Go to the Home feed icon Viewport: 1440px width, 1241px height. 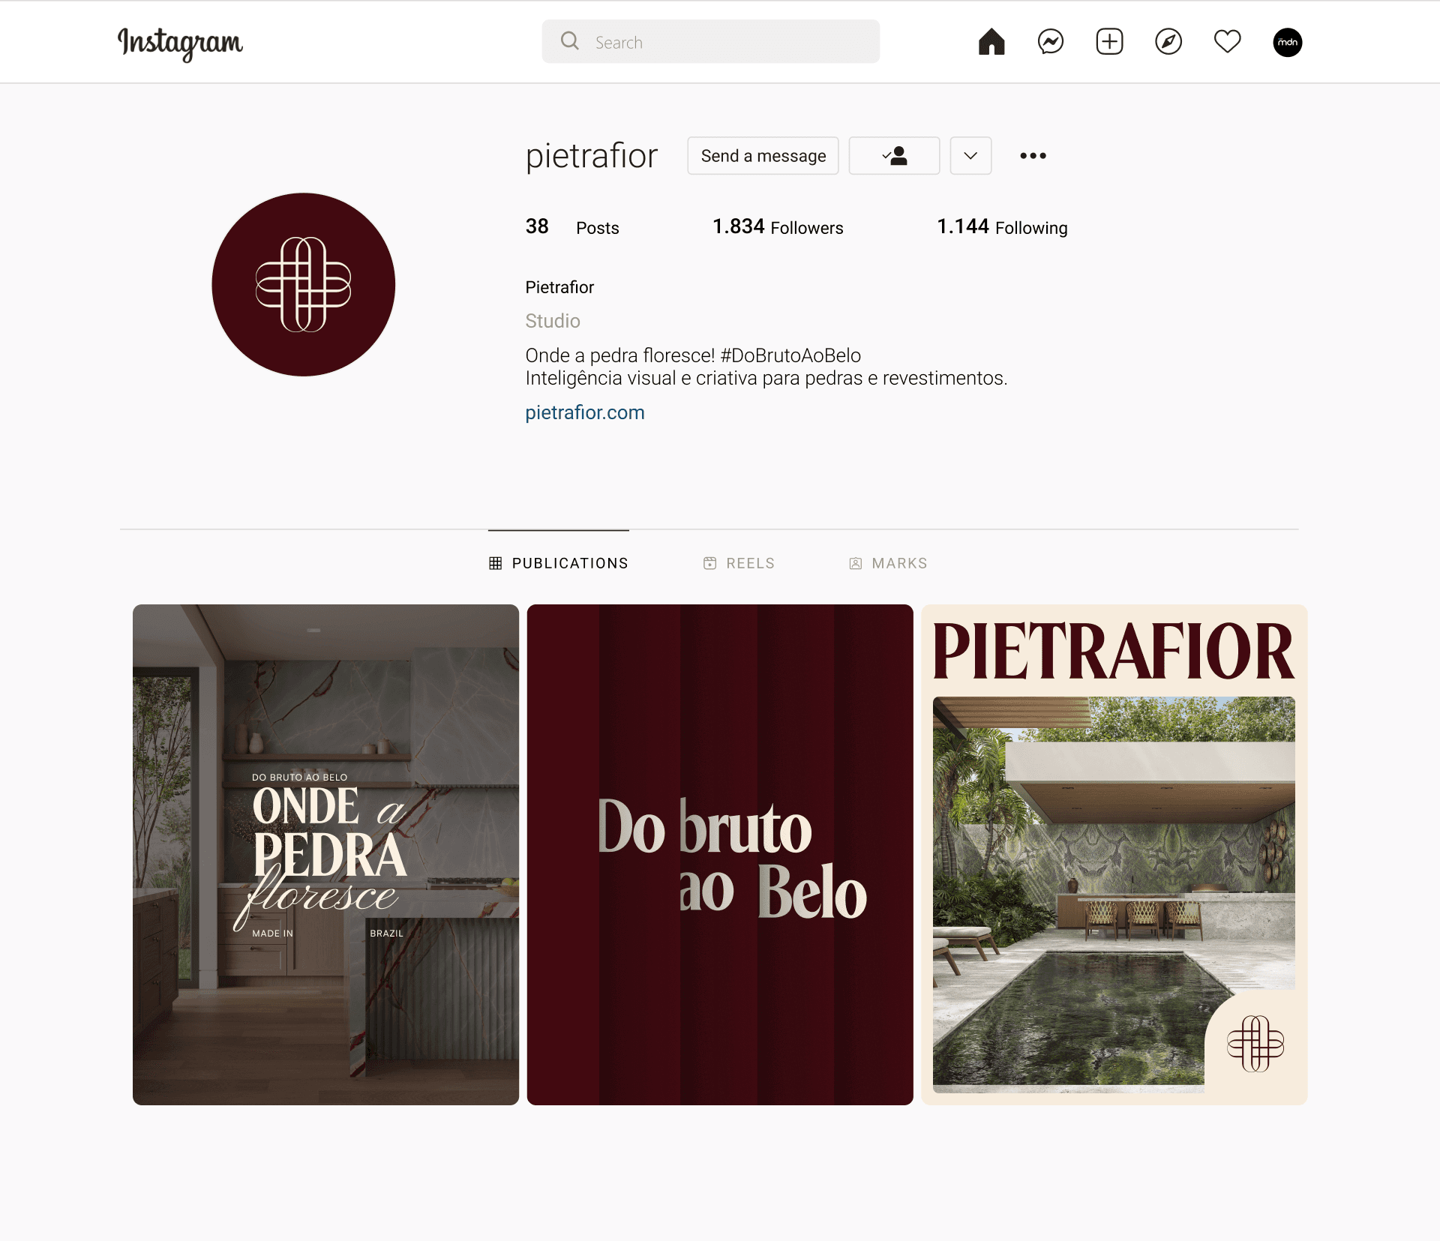pos(991,42)
